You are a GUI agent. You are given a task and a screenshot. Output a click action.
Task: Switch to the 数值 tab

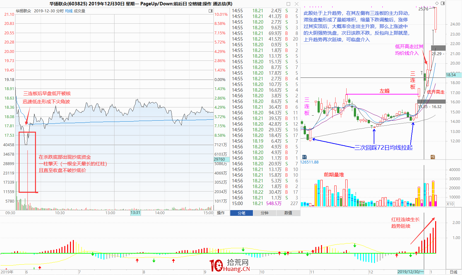click(x=288, y=213)
